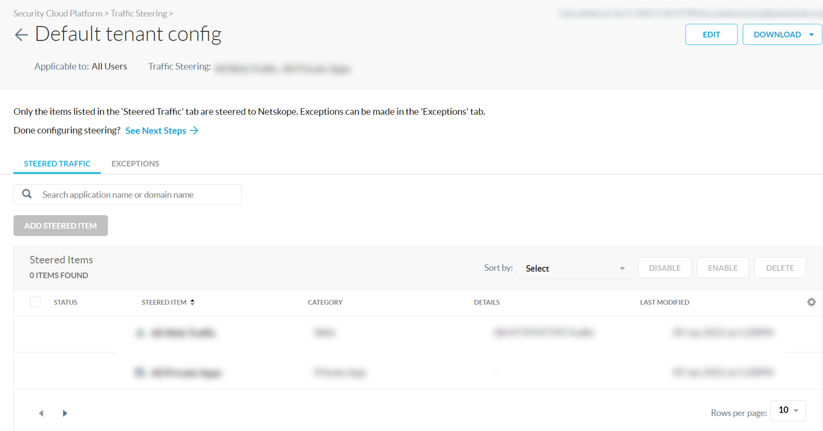
Task: Change Rows per page dropdown value
Action: click(788, 410)
